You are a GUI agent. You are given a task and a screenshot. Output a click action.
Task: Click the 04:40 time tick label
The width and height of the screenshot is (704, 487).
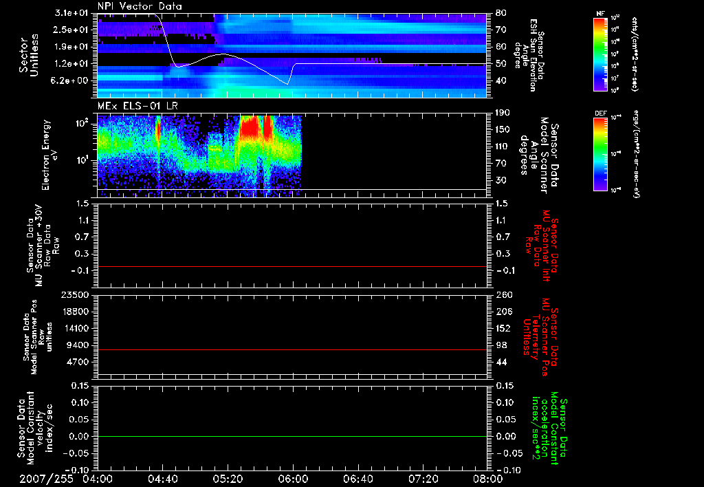162,479
